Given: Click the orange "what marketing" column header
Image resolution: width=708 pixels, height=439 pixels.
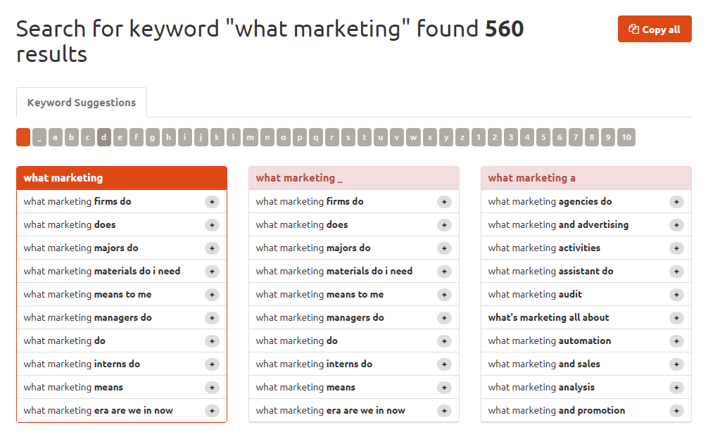Looking at the screenshot, I should pyautogui.click(x=122, y=178).
